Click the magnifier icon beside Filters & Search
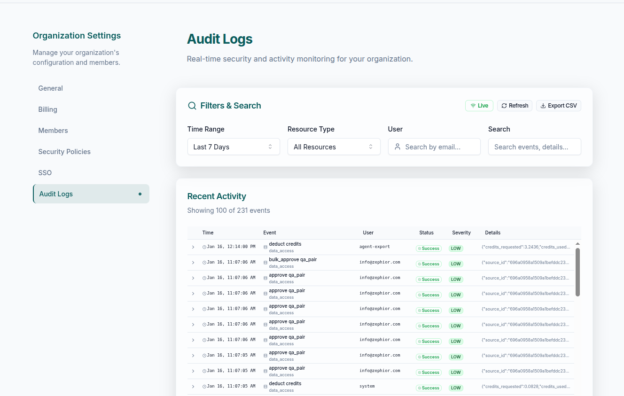 (192, 106)
